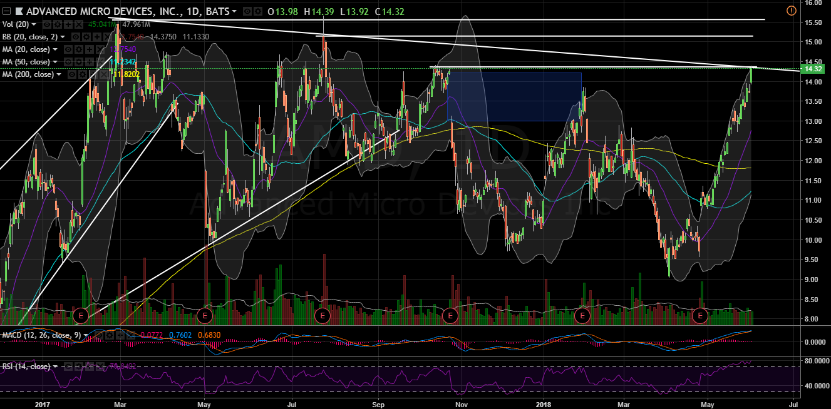Viewport: 831px width, 409px height.
Task: Open MACD (12, 26, close, 9) settings gear
Action: (x=110, y=335)
